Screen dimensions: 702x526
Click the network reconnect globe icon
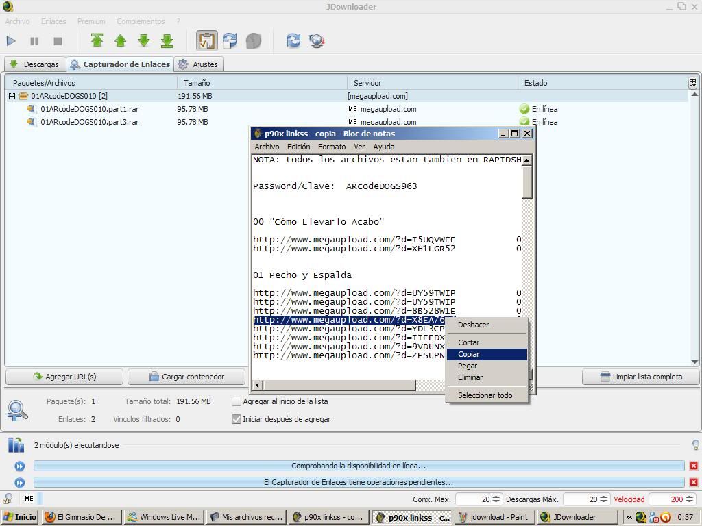click(x=317, y=40)
